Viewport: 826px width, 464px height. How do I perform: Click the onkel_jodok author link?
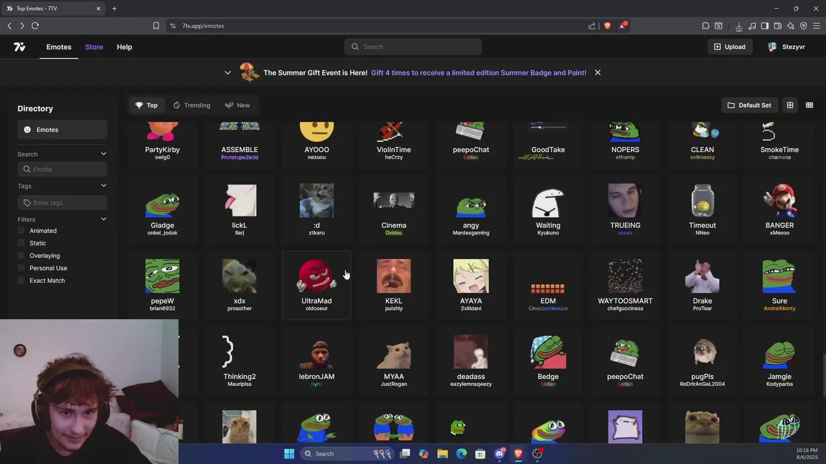163,233
